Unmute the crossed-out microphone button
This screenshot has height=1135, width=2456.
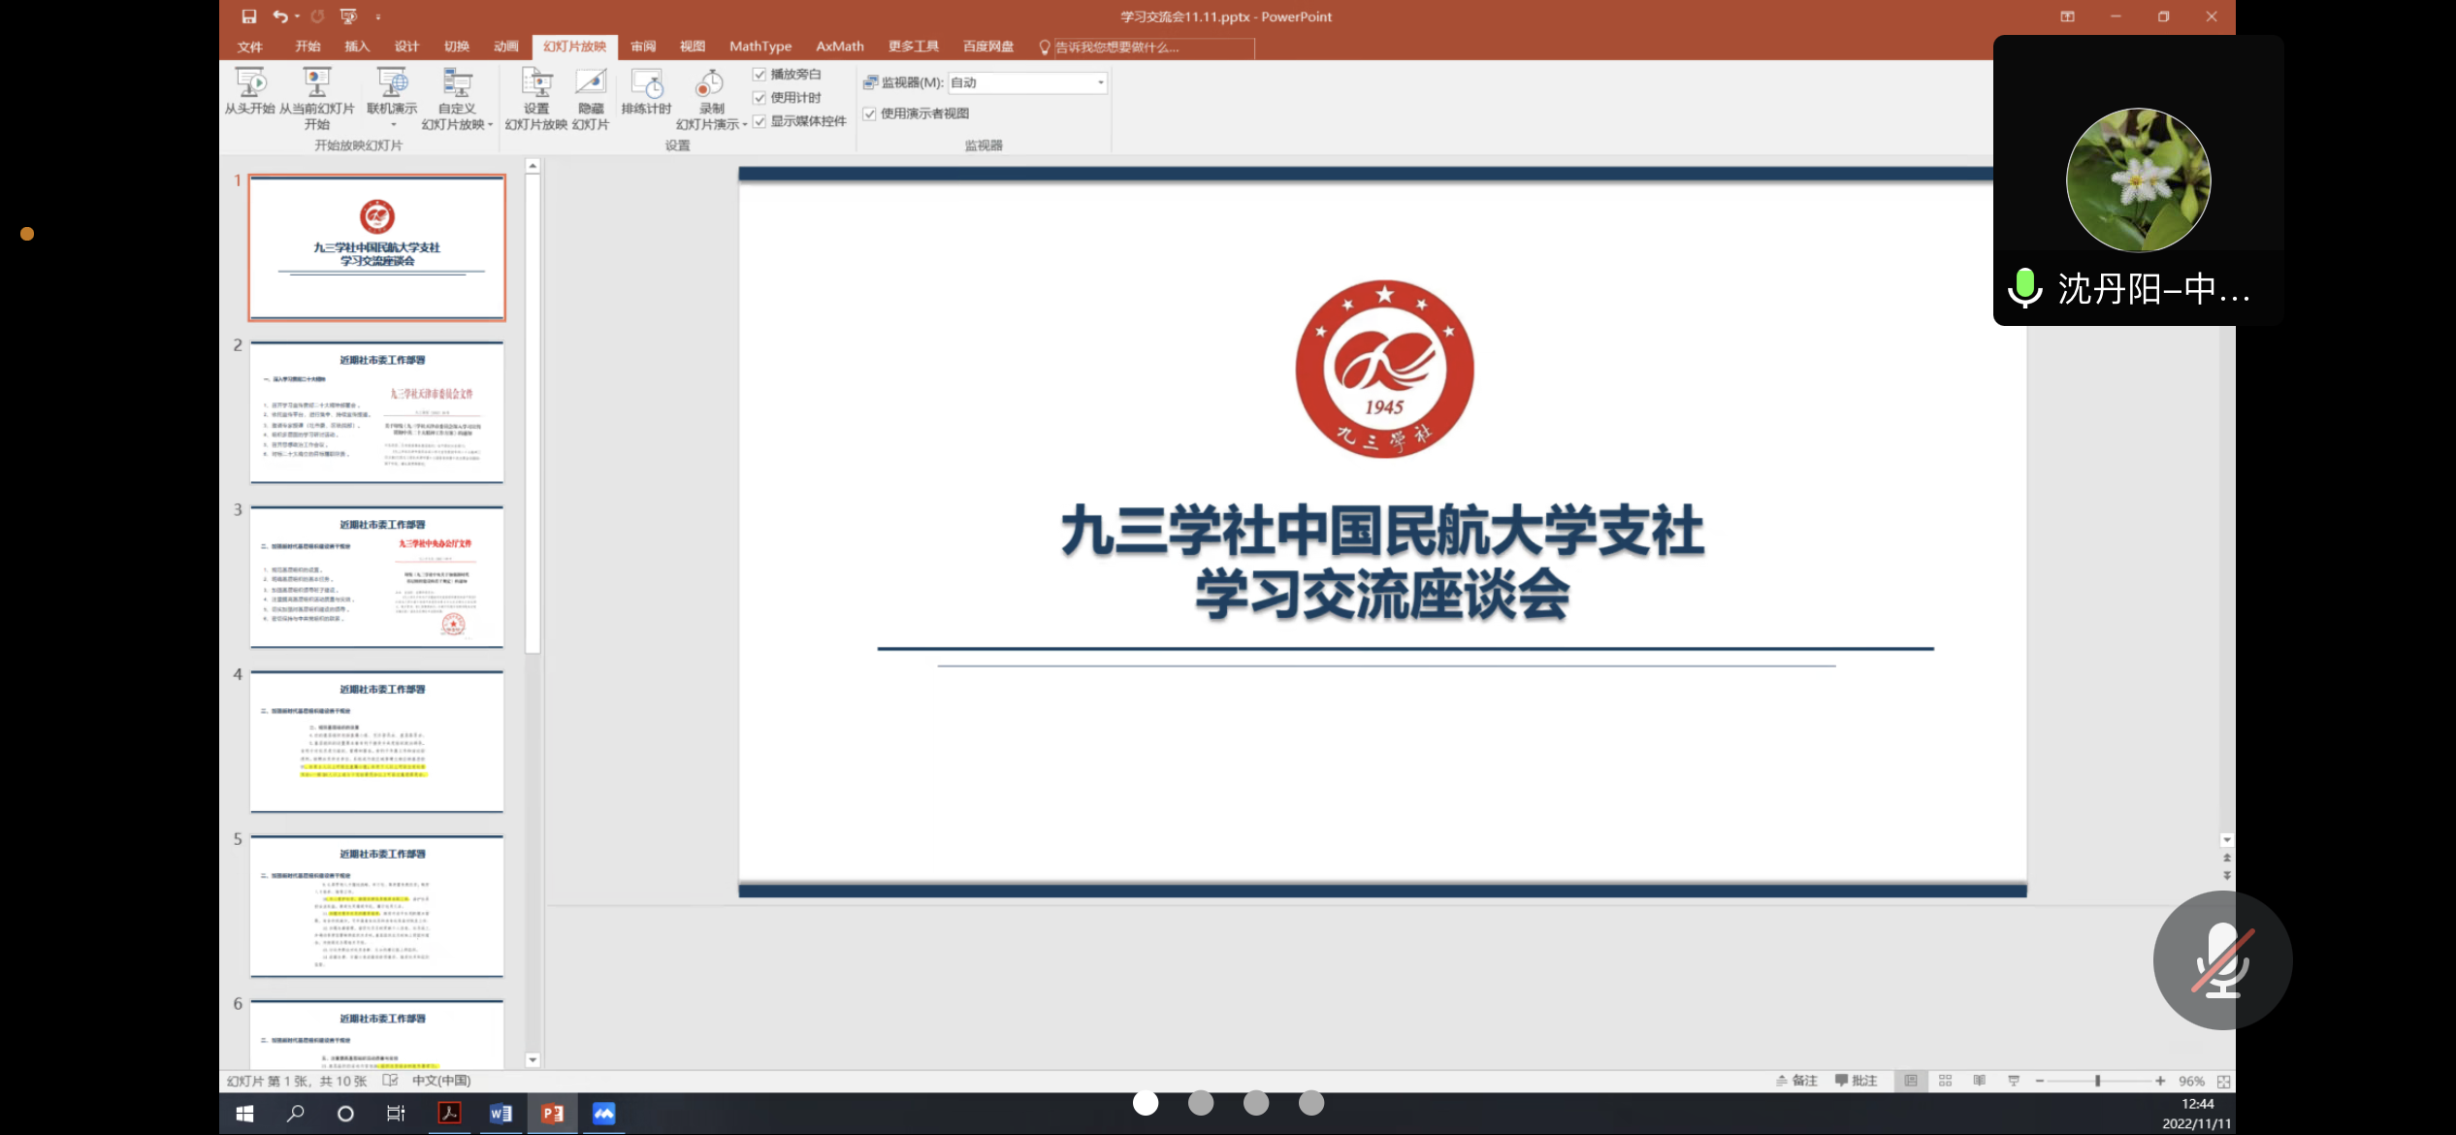click(2222, 960)
